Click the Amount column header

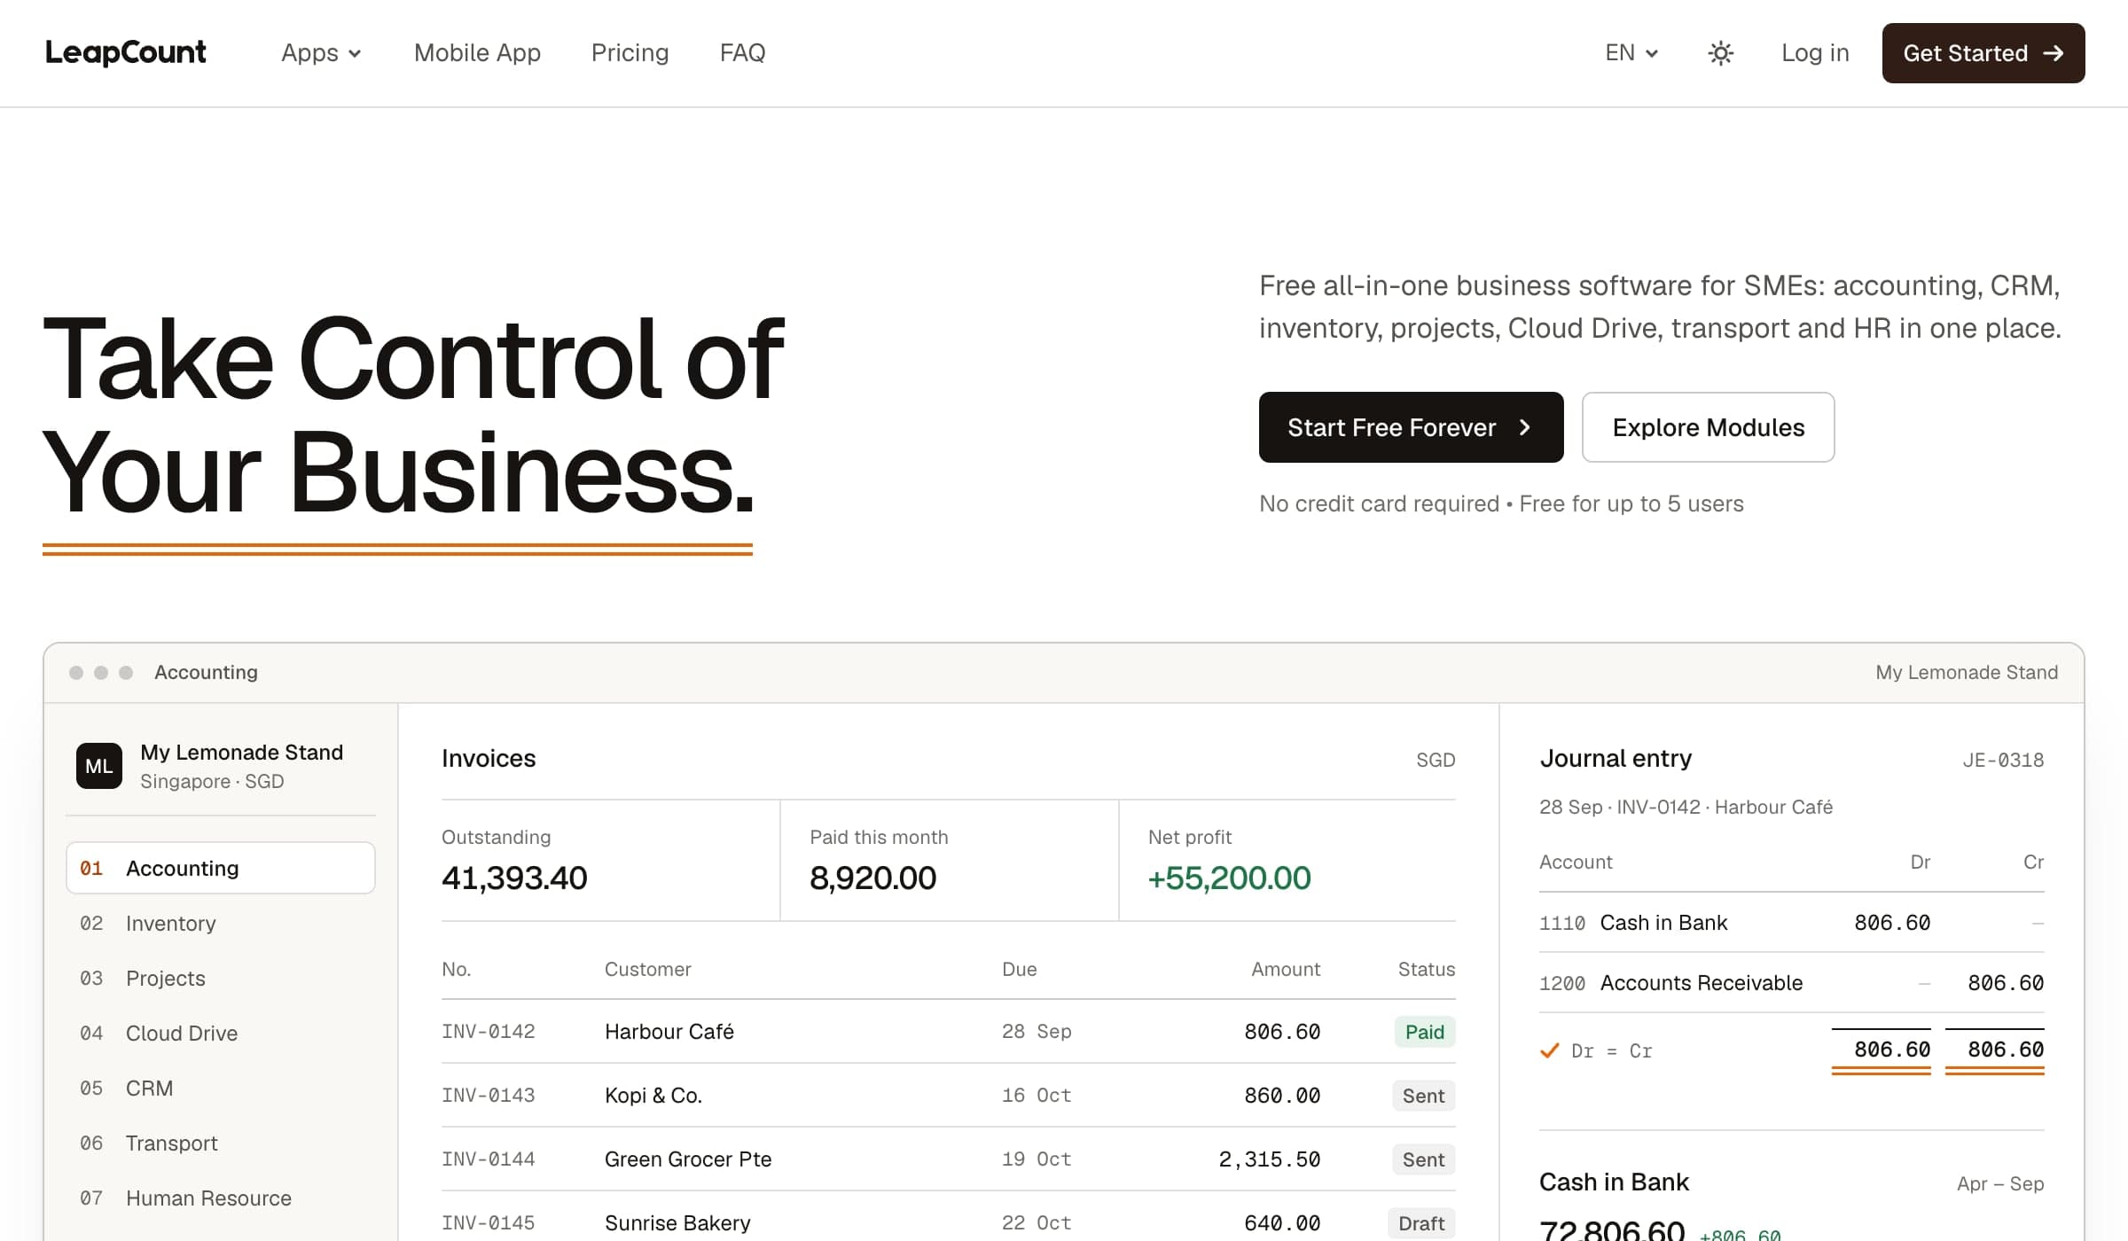click(x=1286, y=969)
